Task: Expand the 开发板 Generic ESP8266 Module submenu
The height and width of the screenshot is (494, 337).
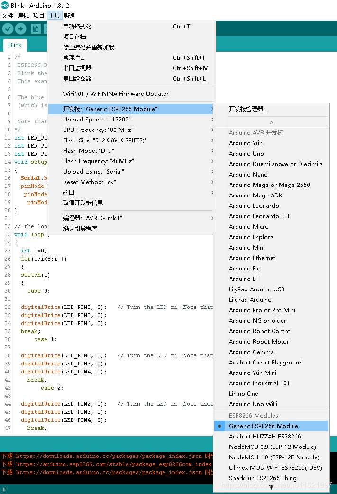Action: [x=131, y=109]
